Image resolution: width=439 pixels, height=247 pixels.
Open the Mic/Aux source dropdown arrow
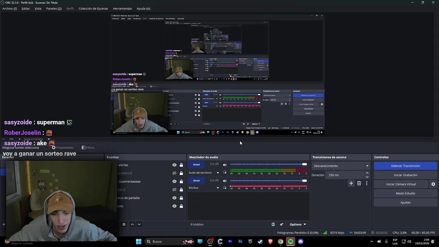click(x=217, y=188)
